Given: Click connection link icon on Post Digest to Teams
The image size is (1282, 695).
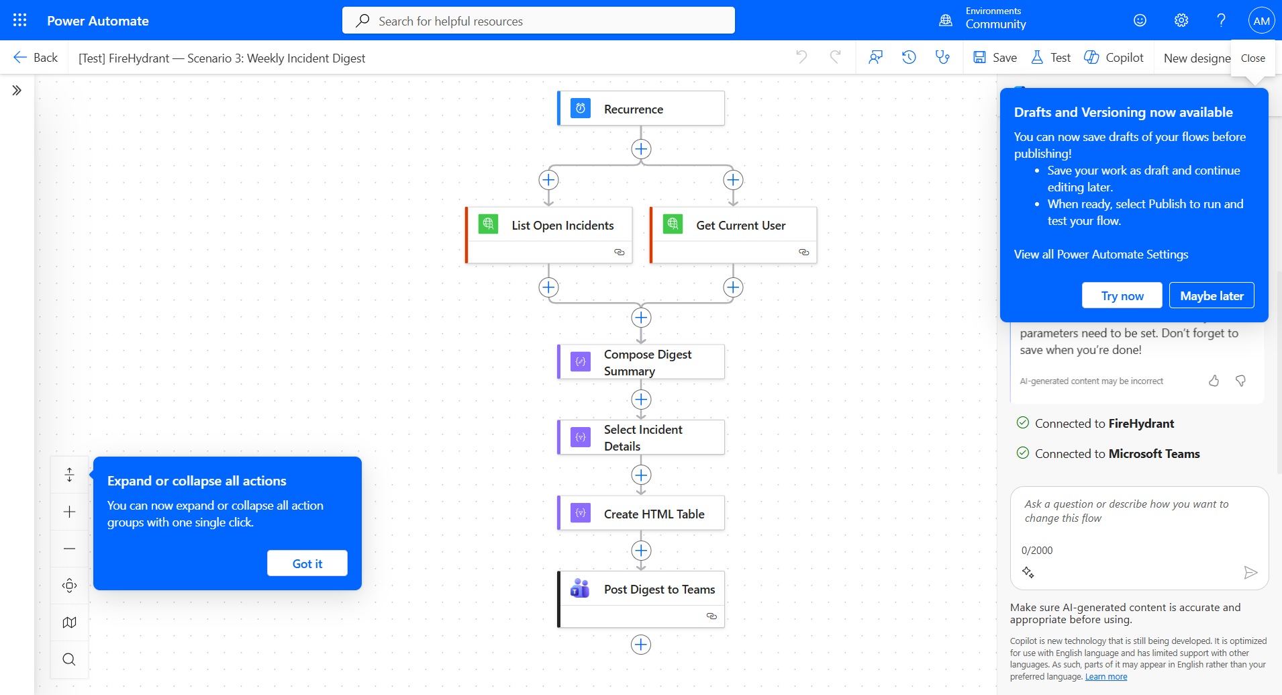Looking at the screenshot, I should pos(711,616).
